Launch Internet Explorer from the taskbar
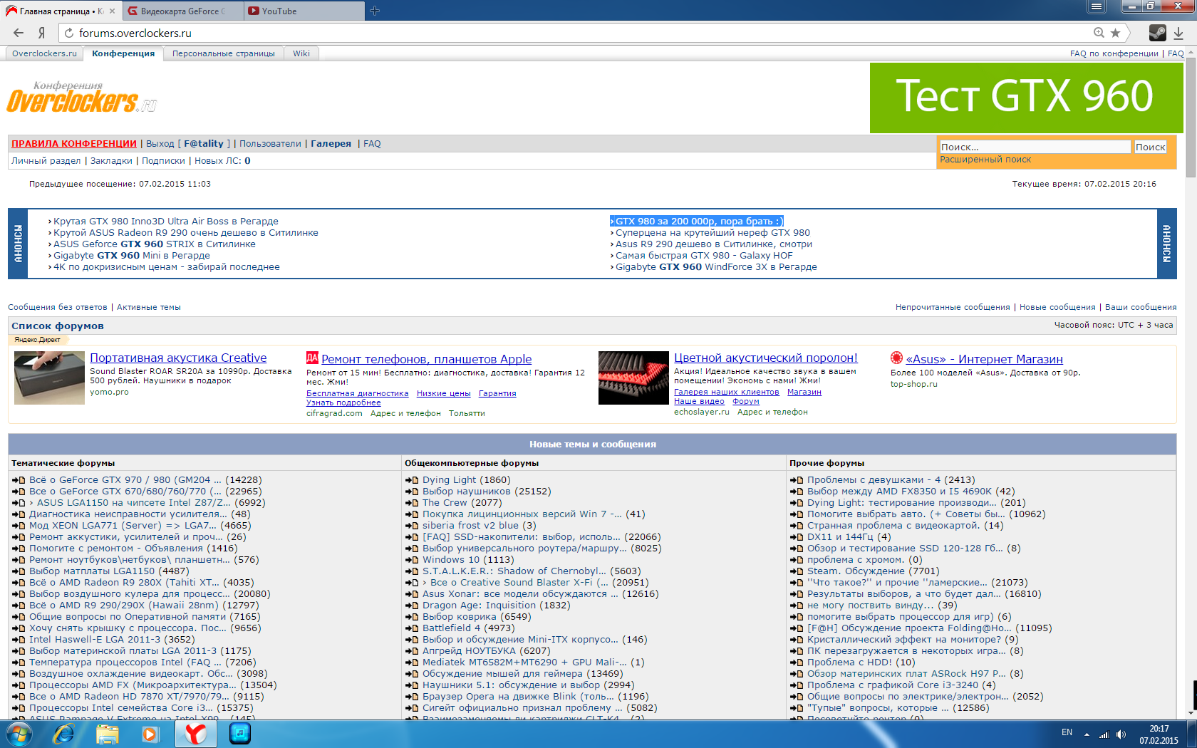The image size is (1197, 748). point(63,734)
